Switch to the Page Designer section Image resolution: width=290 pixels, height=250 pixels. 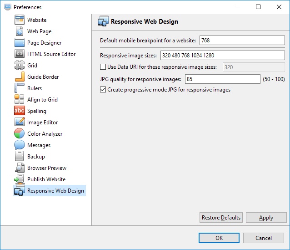(x=44, y=43)
